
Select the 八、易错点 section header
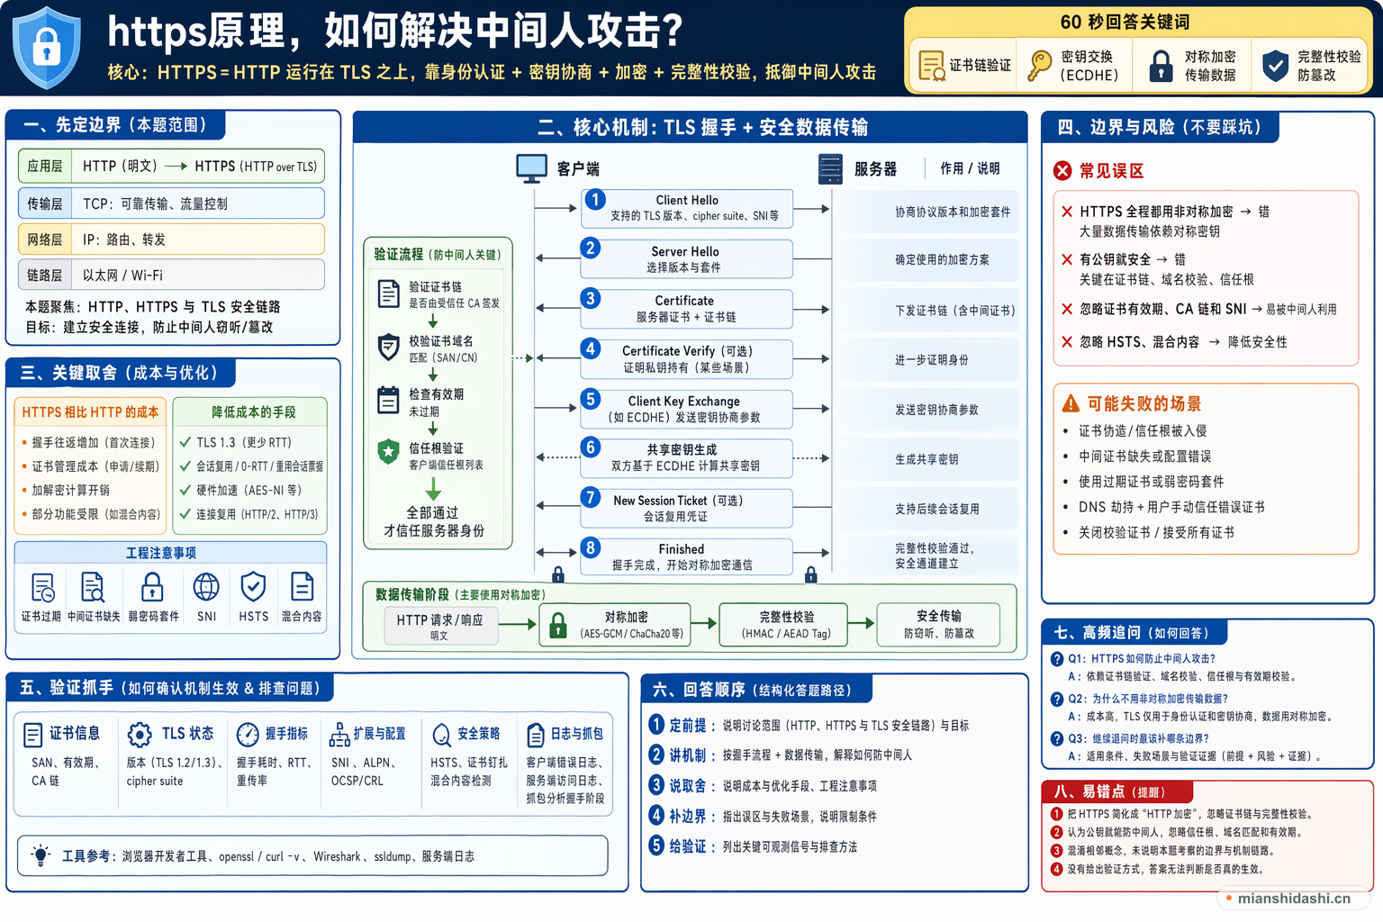pos(1117,791)
